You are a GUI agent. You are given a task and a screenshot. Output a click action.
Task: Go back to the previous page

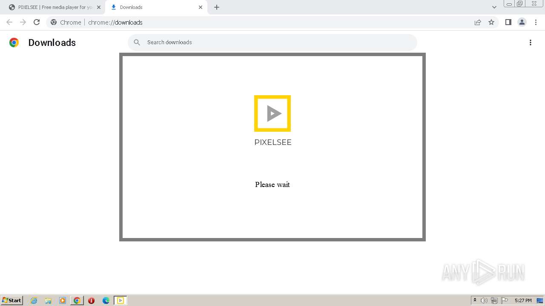9,22
